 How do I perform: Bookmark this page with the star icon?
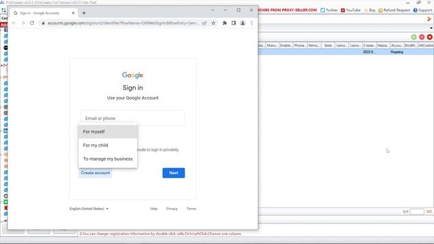pos(214,23)
